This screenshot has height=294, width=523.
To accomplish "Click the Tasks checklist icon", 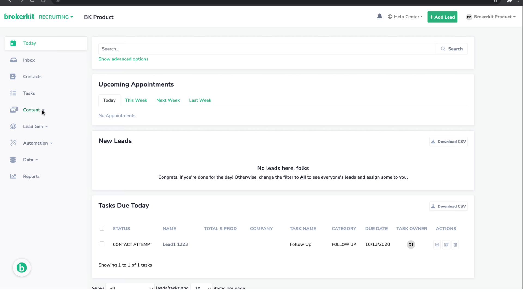I will (13, 93).
